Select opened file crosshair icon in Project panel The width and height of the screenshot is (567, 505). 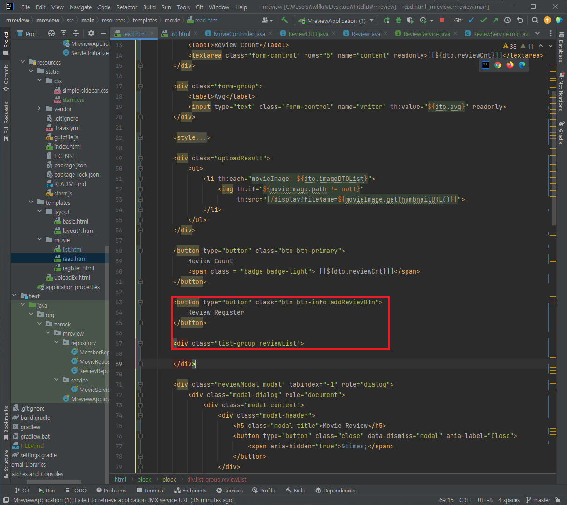(x=51, y=33)
